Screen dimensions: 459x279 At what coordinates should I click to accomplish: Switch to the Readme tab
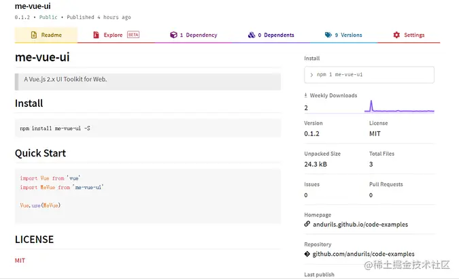46,35
